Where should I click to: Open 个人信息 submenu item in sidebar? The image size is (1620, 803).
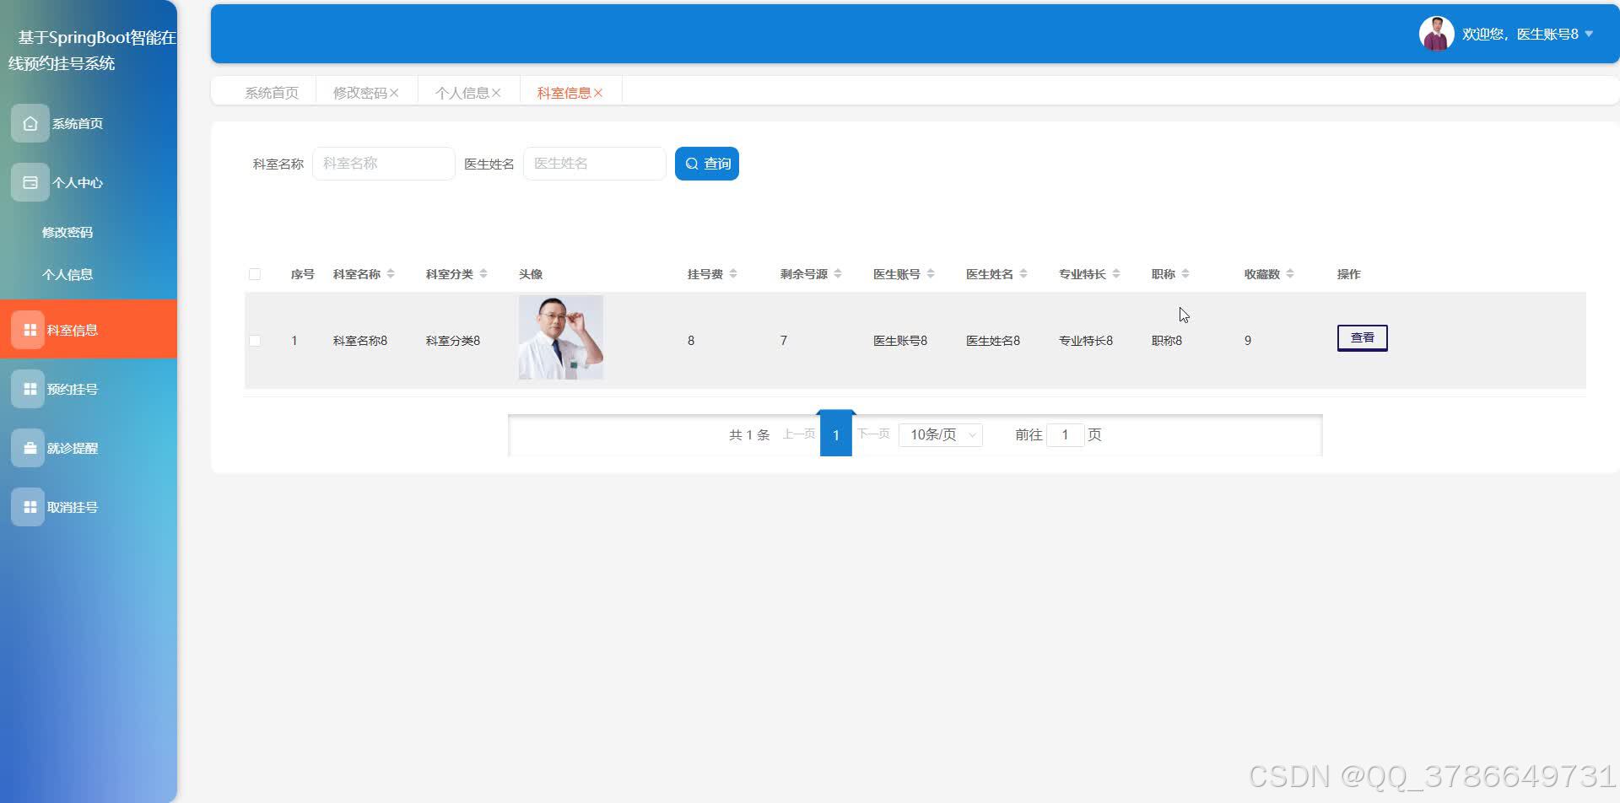pyautogui.click(x=67, y=274)
